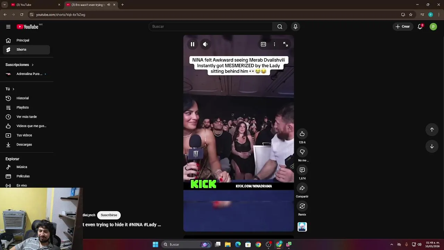Open YouTube account avatar menu
The width and height of the screenshot is (444, 250).
tap(433, 26)
